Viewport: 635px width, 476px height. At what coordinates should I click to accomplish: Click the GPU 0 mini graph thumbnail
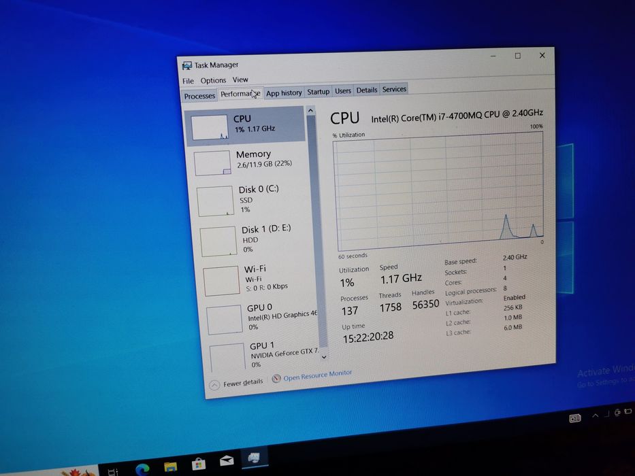pos(225,320)
